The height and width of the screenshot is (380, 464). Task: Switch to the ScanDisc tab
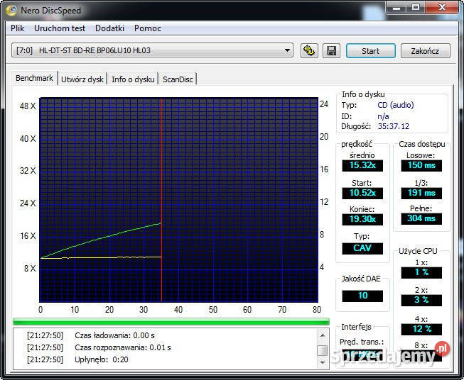tap(178, 79)
